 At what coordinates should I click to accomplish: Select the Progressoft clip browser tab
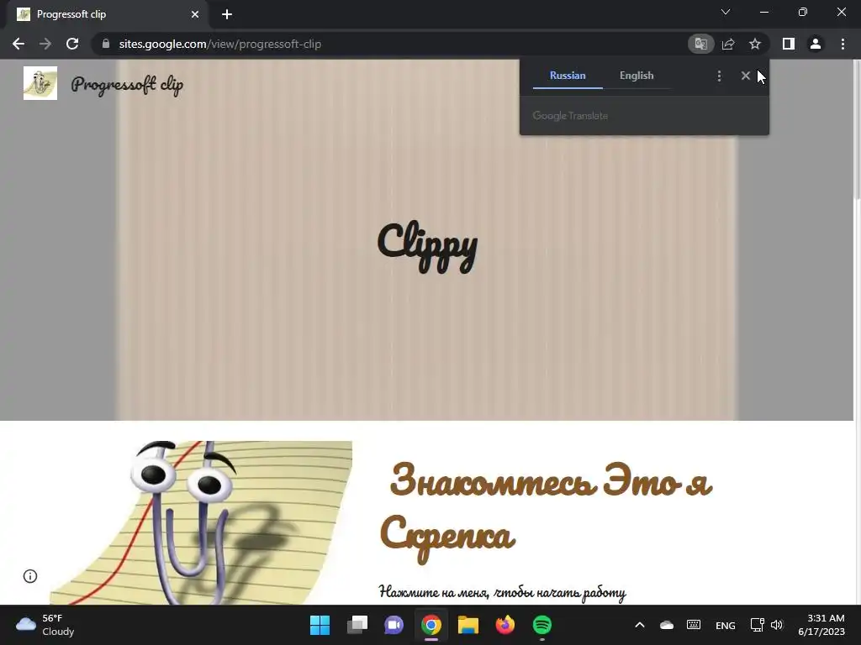point(108,14)
